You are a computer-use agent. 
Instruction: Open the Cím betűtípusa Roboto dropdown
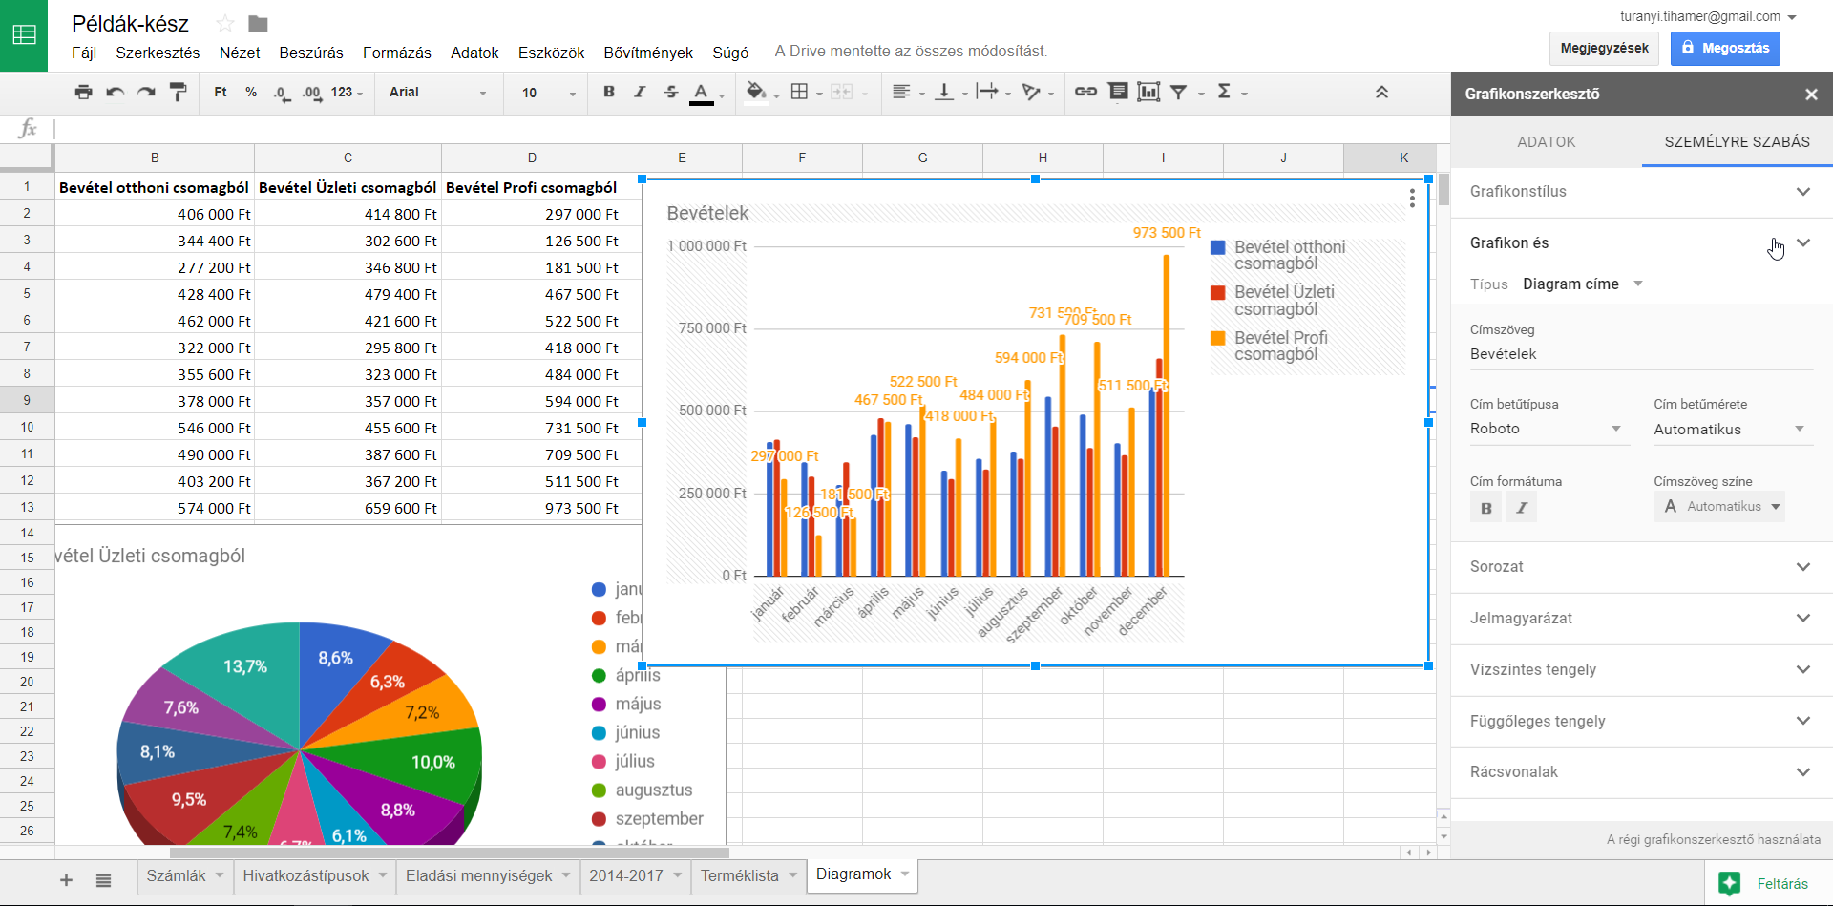(x=1546, y=429)
